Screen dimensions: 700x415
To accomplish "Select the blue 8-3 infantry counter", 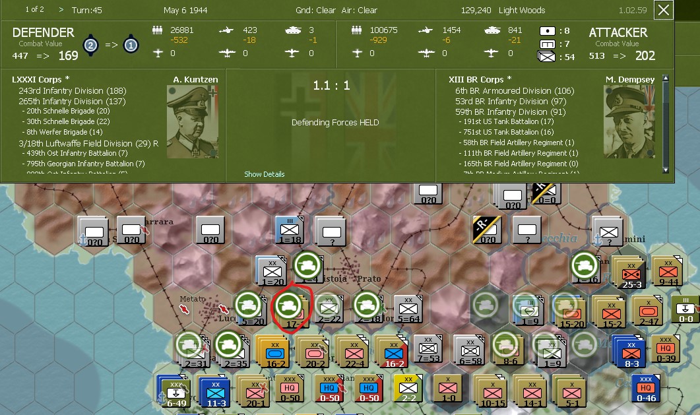I will coord(629,352).
